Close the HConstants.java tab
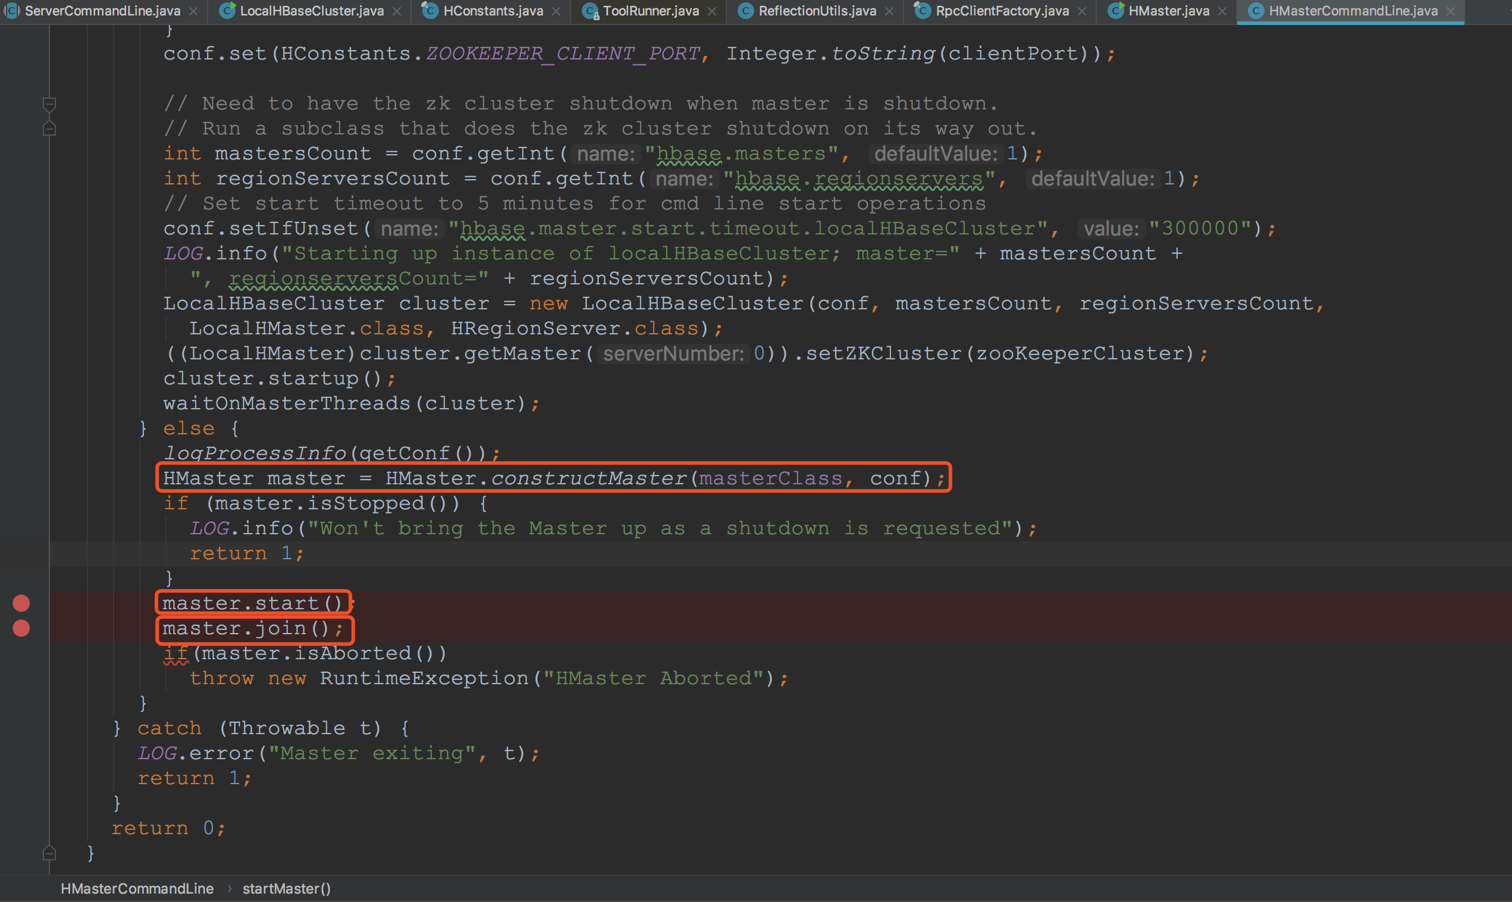Viewport: 1512px width, 902px height. [556, 11]
